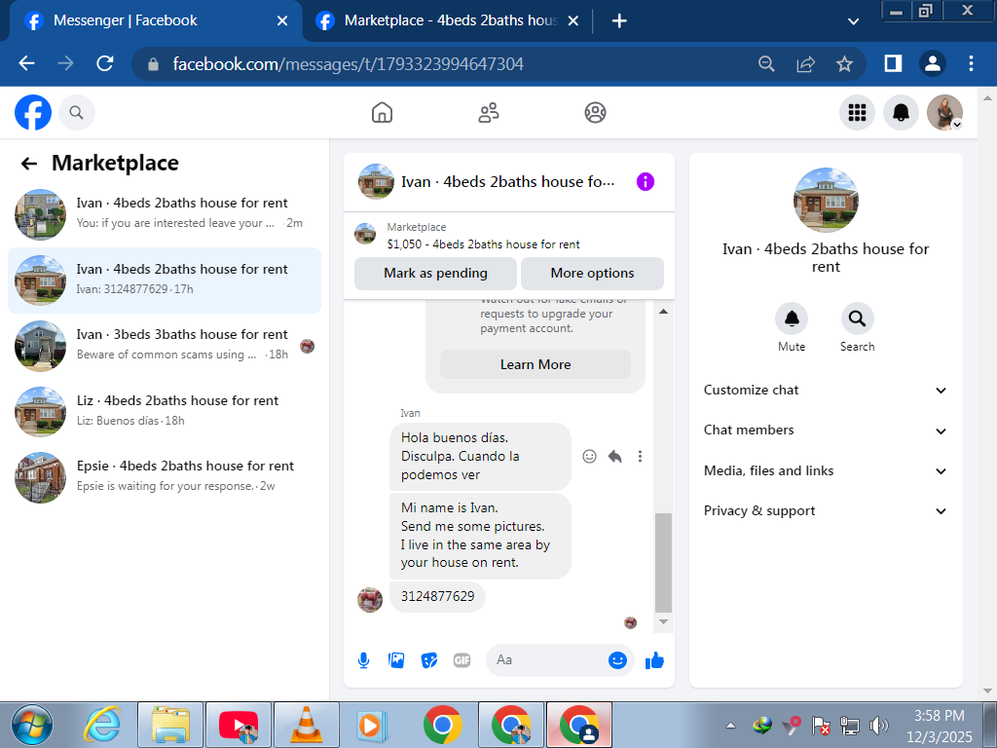
Task: Open Ivan 3beds 3baths house conversation
Action: (164, 346)
